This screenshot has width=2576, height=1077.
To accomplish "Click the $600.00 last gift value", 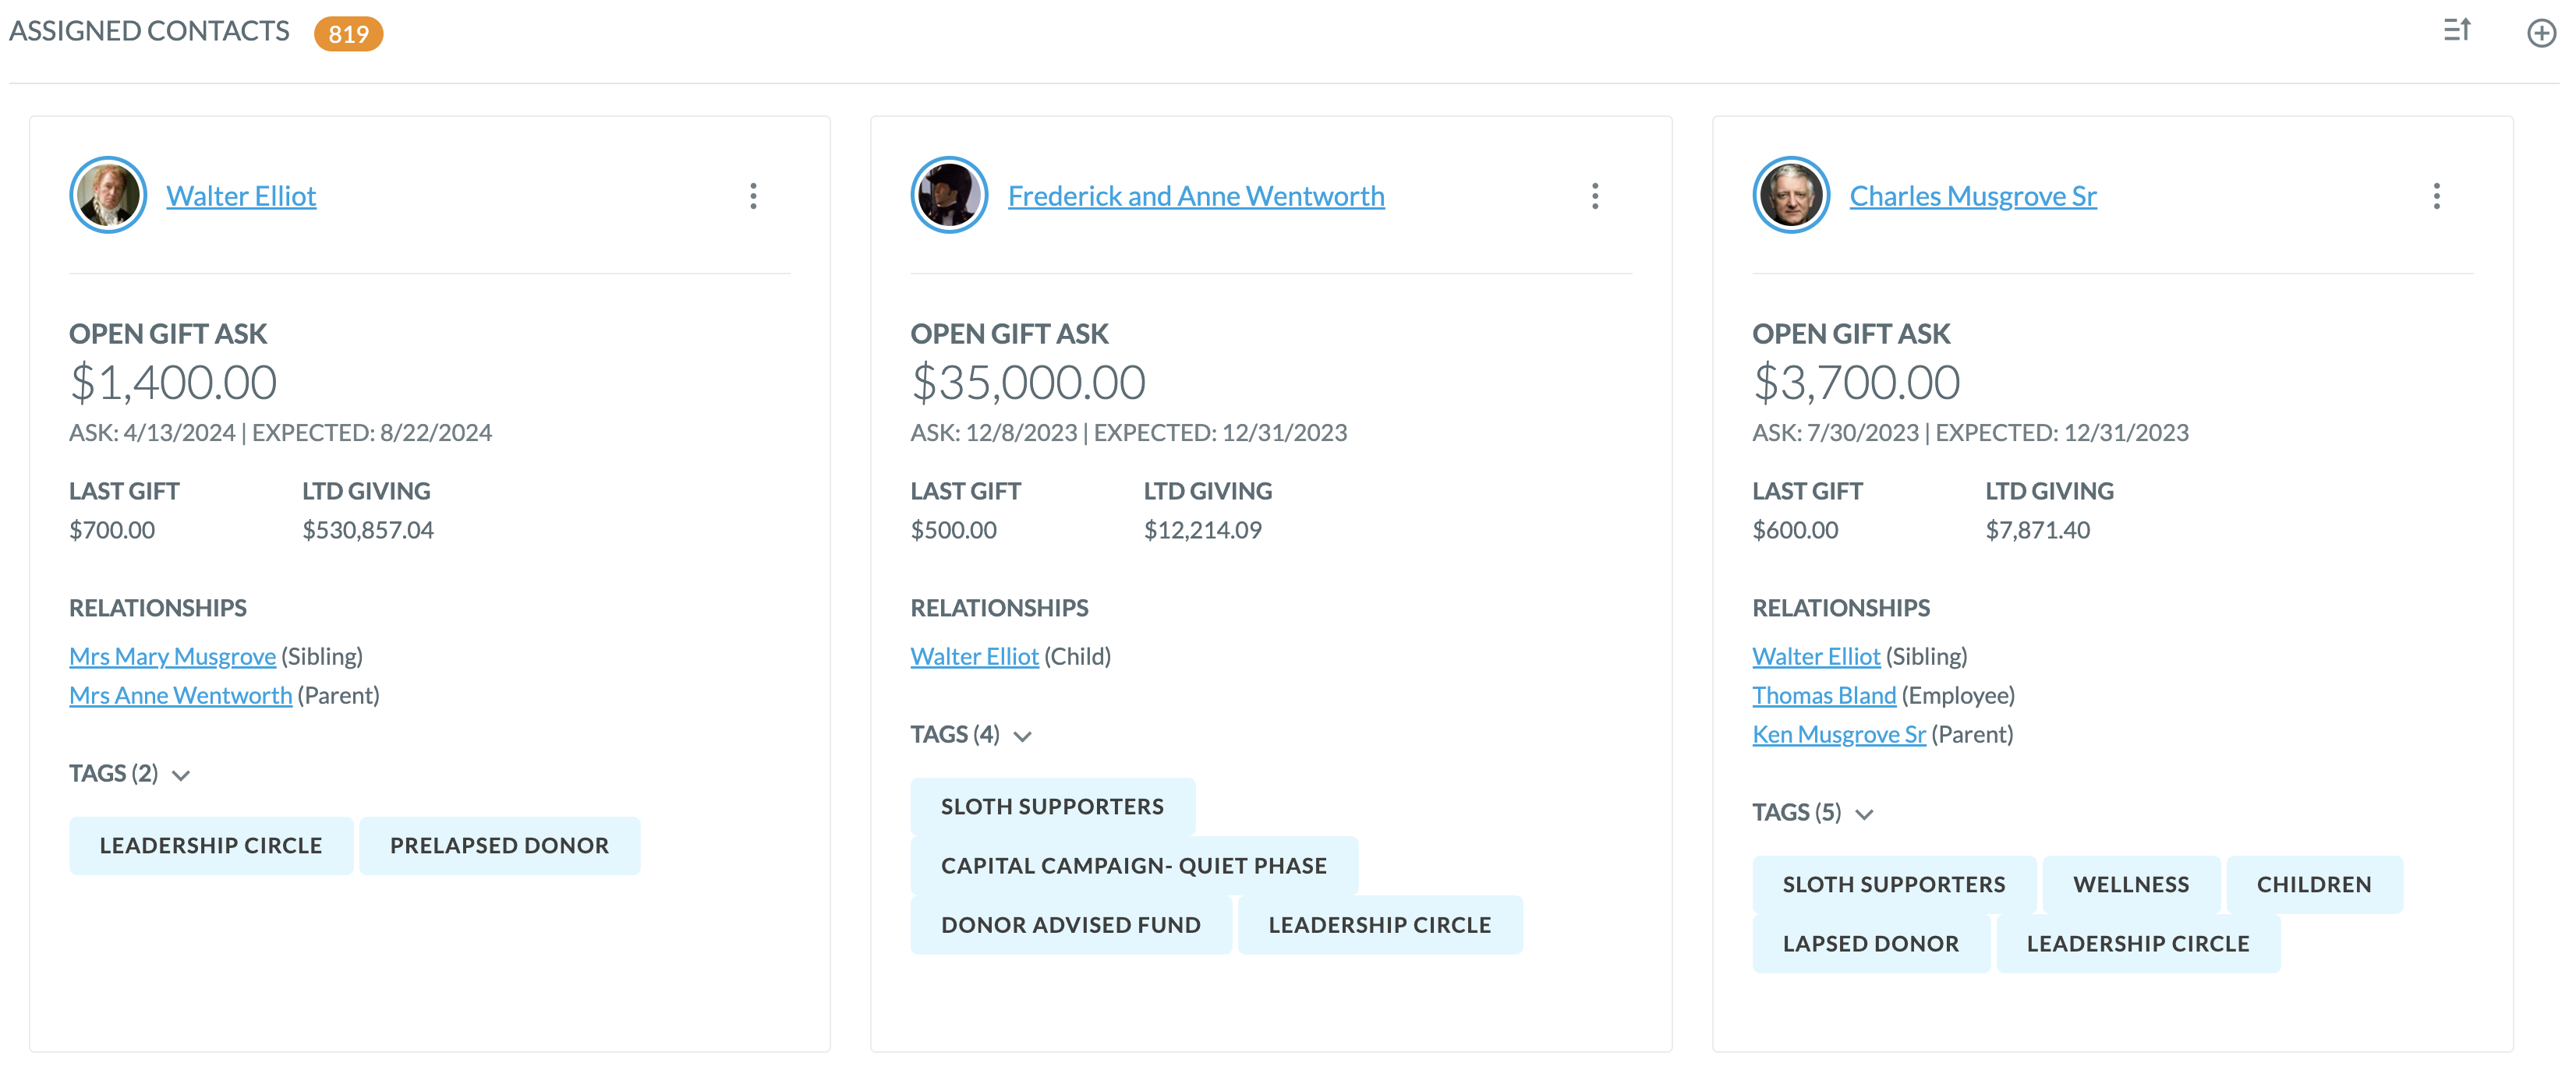I will tap(1795, 530).
